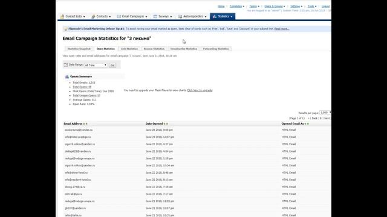This screenshot has width=387, height=217.
Task: Click the Email Address column header
Action: click(x=73, y=124)
